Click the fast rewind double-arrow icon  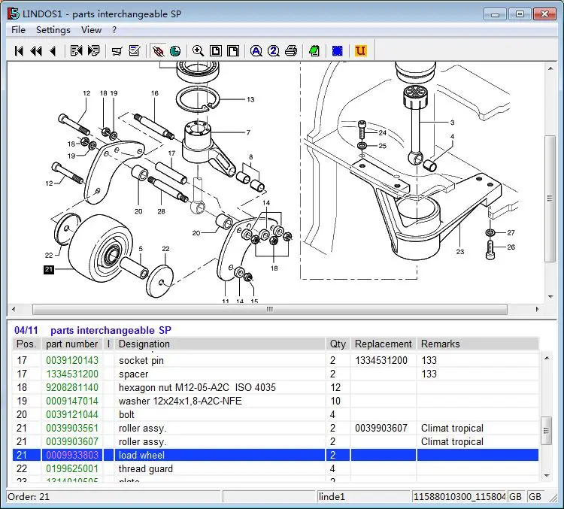pyautogui.click(x=35, y=50)
